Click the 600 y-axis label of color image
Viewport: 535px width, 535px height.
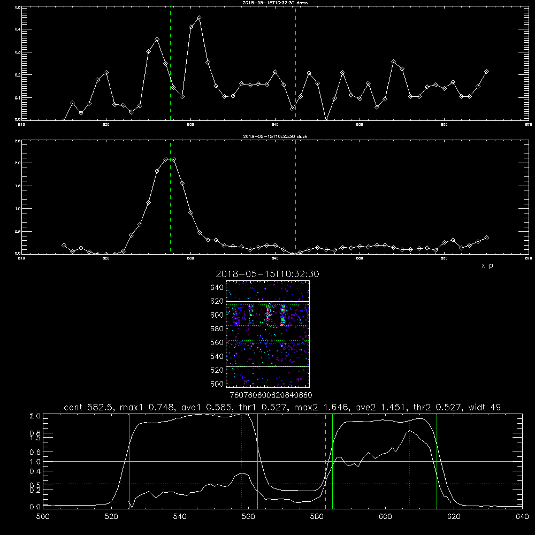[x=217, y=315]
